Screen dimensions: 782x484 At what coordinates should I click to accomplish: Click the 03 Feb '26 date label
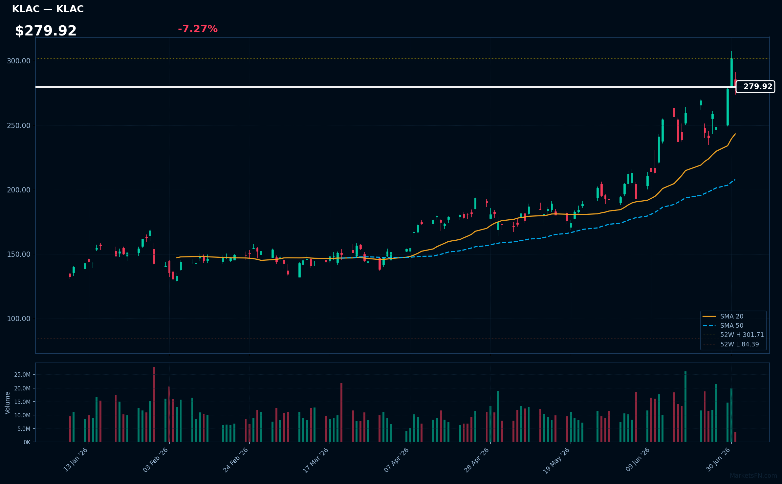click(156, 460)
